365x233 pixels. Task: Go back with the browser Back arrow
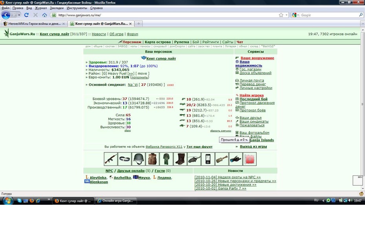click(6, 15)
